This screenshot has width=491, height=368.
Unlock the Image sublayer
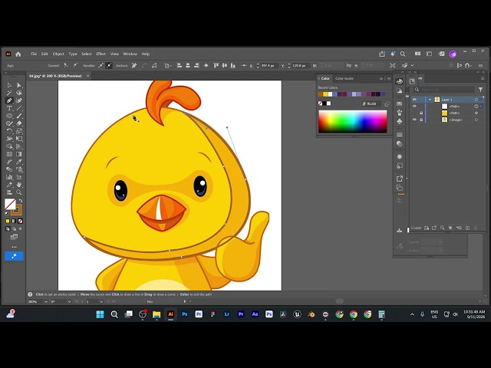tap(421, 120)
